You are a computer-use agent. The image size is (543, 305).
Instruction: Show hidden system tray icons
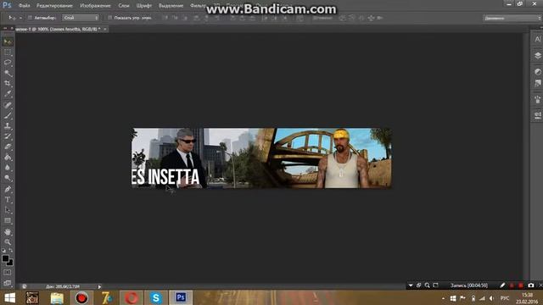point(443,298)
